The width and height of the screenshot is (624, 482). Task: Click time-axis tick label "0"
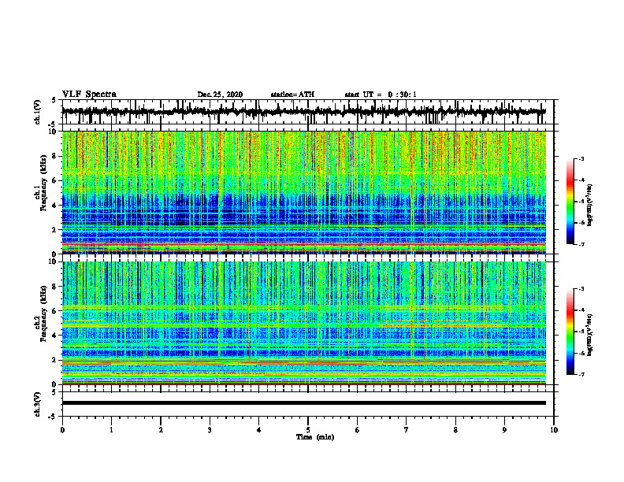[x=62, y=430]
